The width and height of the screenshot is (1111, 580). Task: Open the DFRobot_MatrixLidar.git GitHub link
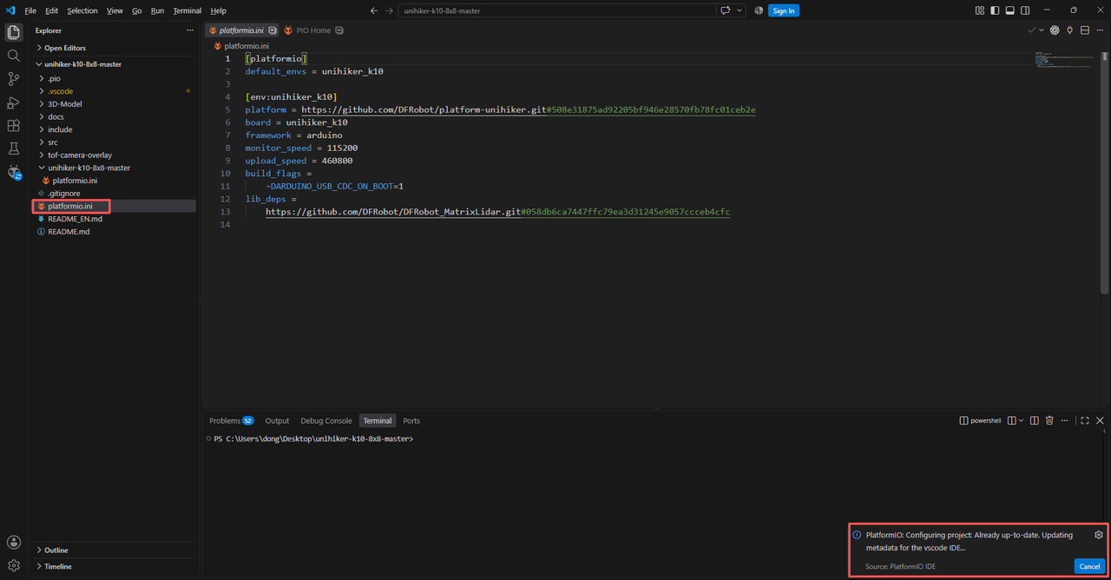pos(497,212)
